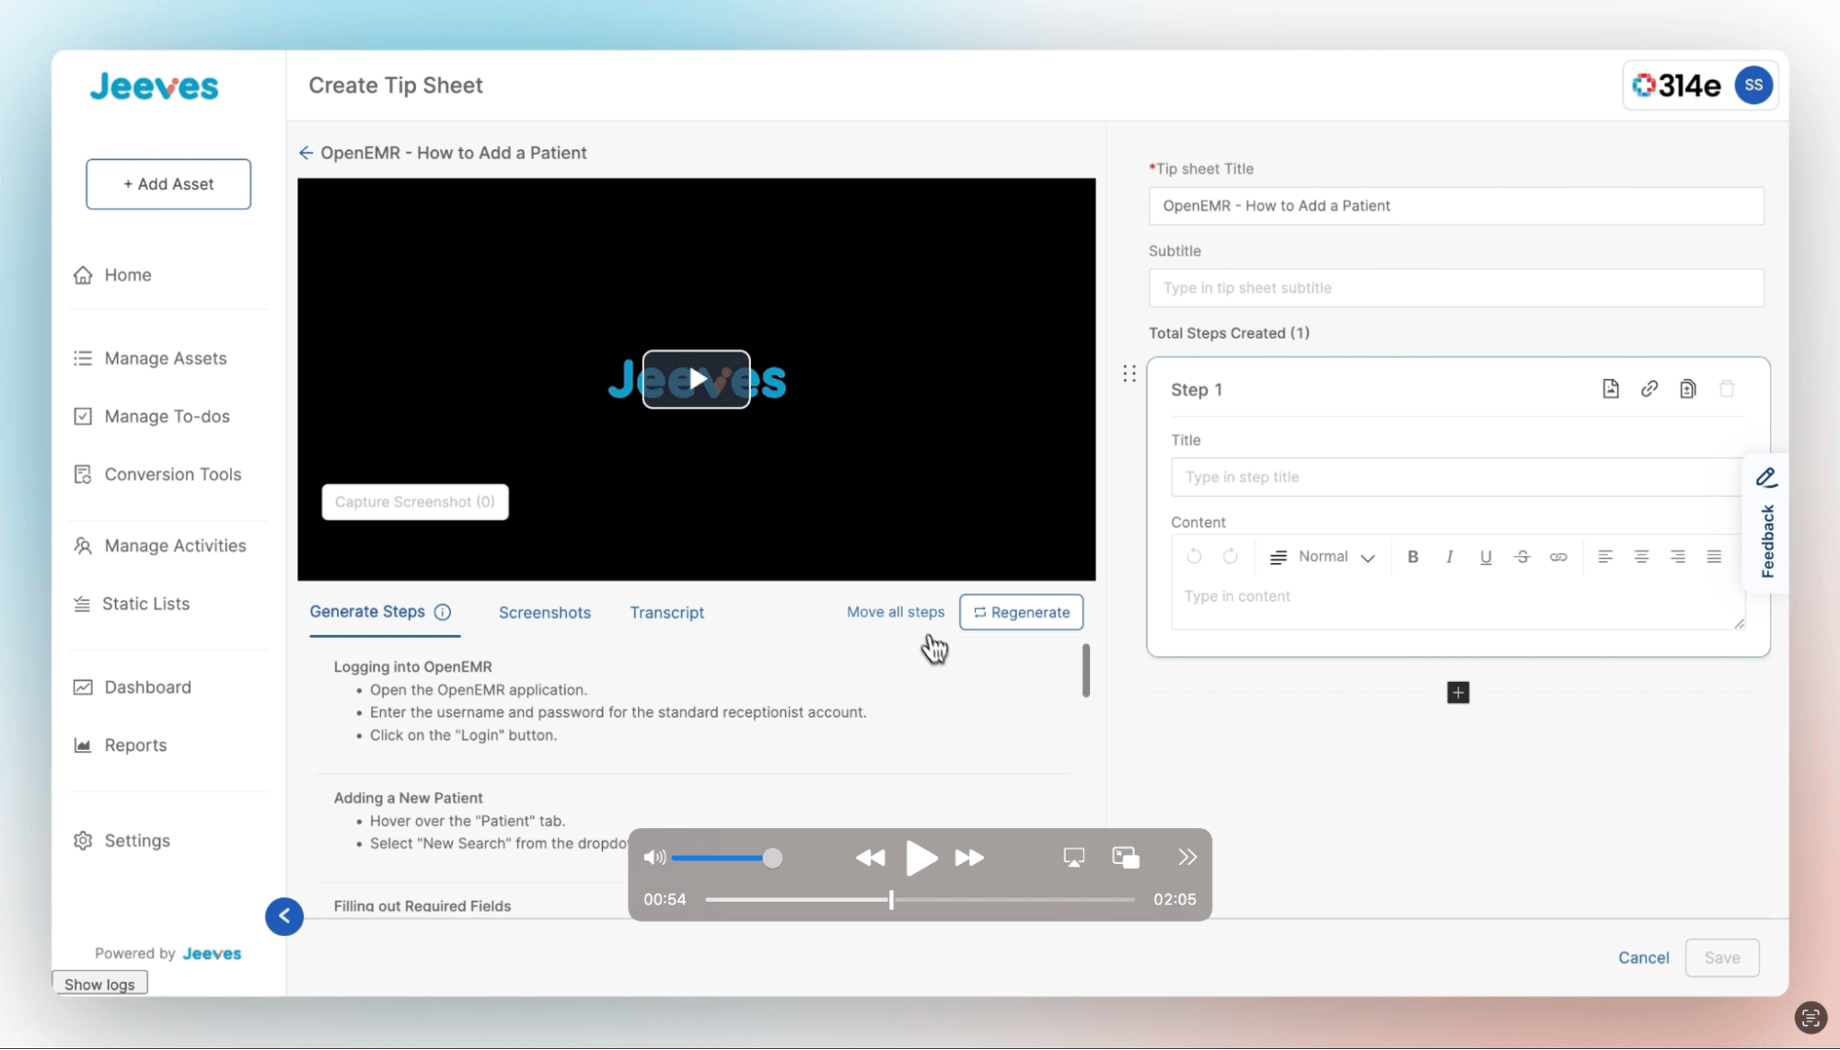Toggle strikethrough formatting

click(1522, 557)
